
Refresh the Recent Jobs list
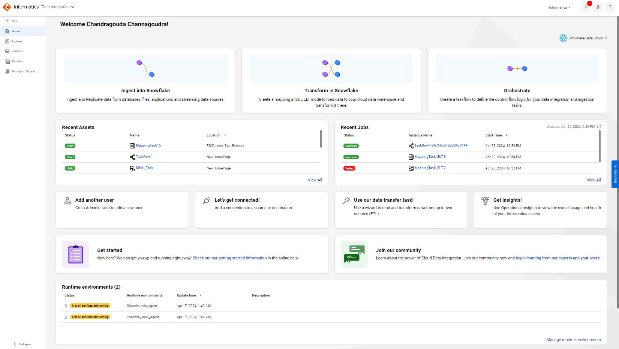[599, 127]
